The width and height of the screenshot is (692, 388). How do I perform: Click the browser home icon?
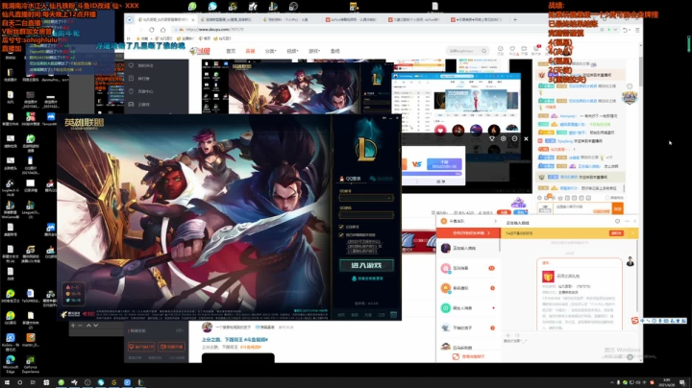(x=162, y=30)
